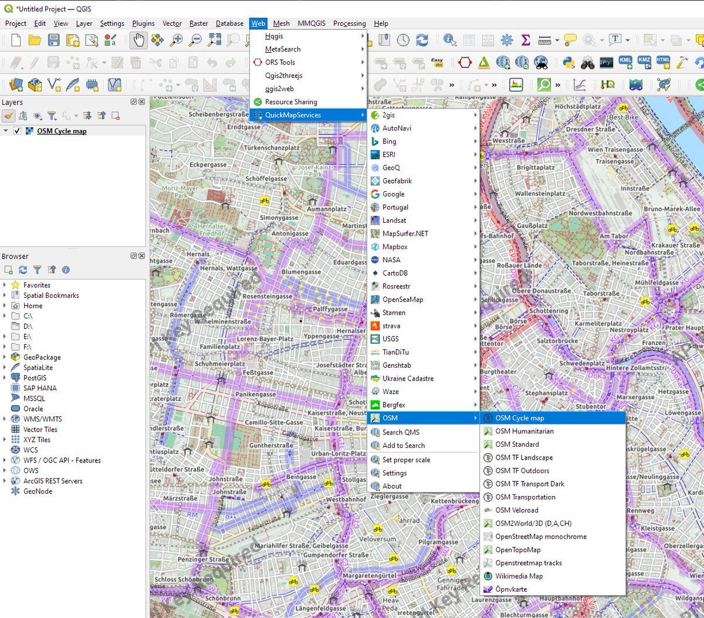Click the green magnifier search icon

pyautogui.click(x=544, y=84)
